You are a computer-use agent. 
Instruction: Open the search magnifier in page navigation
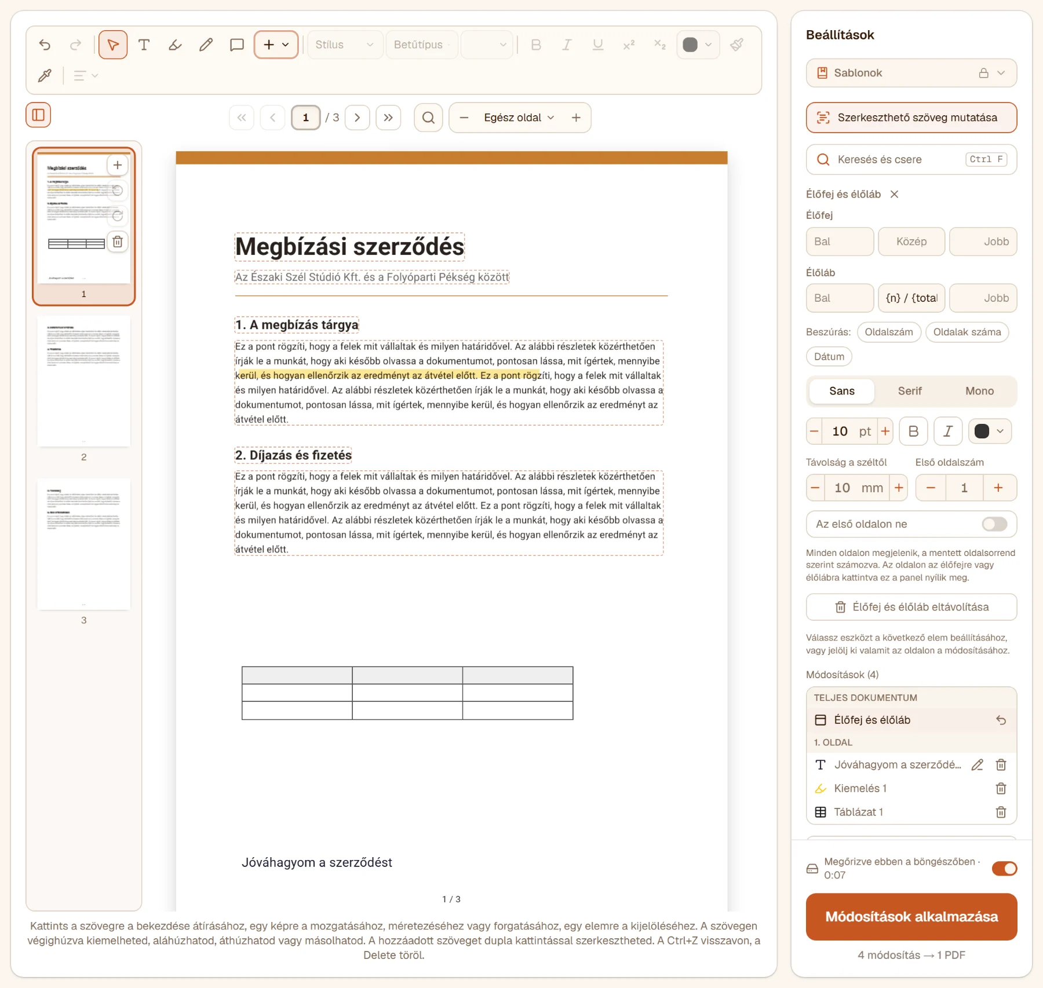(x=428, y=118)
